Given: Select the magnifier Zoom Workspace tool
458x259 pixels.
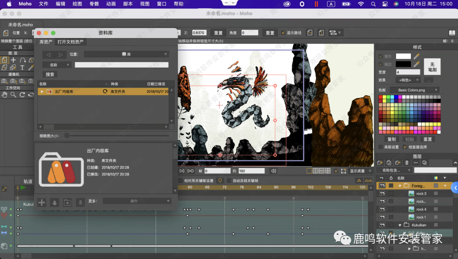Looking at the screenshot, I should click(x=13, y=95).
